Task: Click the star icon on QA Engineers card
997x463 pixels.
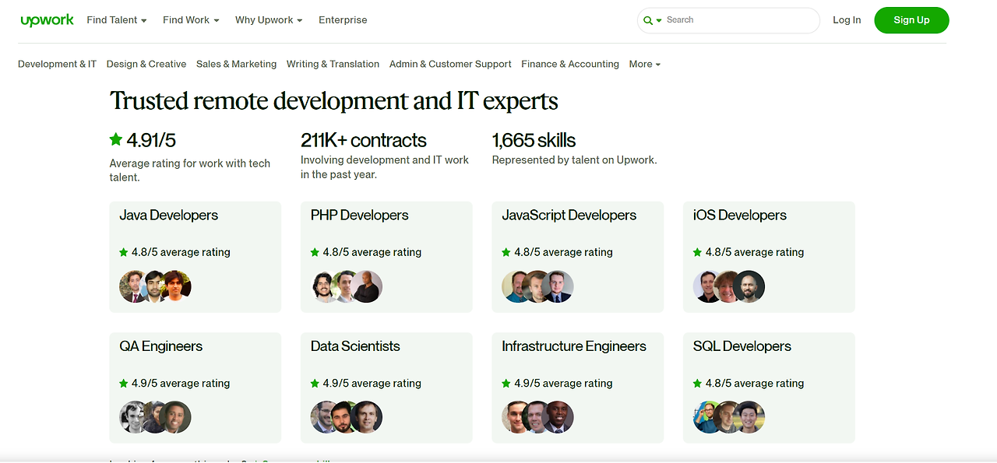Action: coord(123,384)
